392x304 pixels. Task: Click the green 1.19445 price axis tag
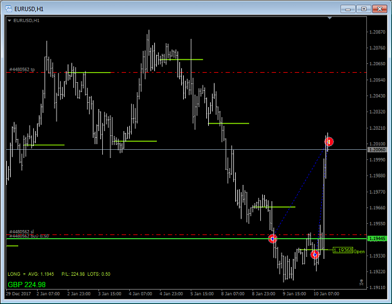pos(378,239)
